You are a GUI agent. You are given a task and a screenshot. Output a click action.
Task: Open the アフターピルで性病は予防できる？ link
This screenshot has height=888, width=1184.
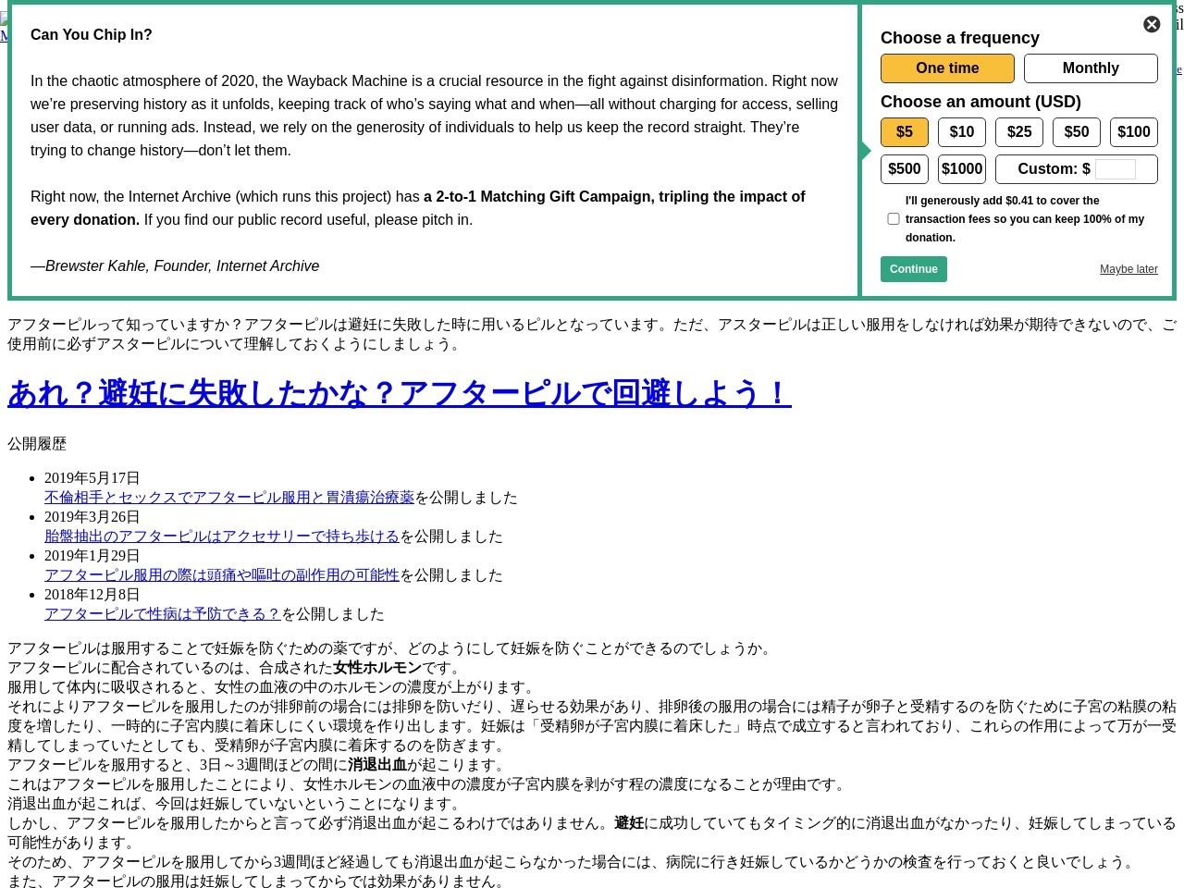(163, 614)
